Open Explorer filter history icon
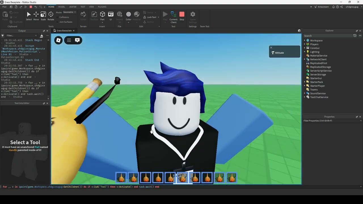The image size is (363, 204). (355, 36)
